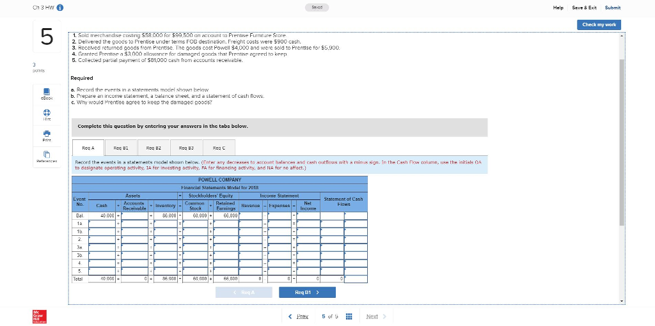Open the Help link
The width and height of the screenshot is (655, 326).
click(x=558, y=8)
